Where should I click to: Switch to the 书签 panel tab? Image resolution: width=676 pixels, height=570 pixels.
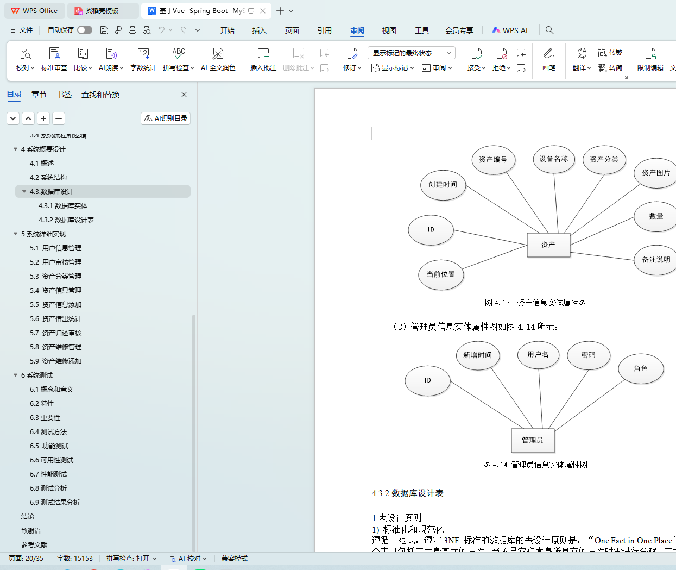point(64,95)
